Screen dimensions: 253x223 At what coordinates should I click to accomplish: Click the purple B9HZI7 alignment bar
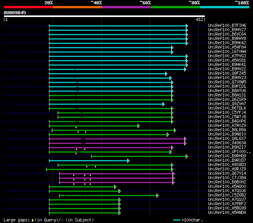tap(110, 147)
